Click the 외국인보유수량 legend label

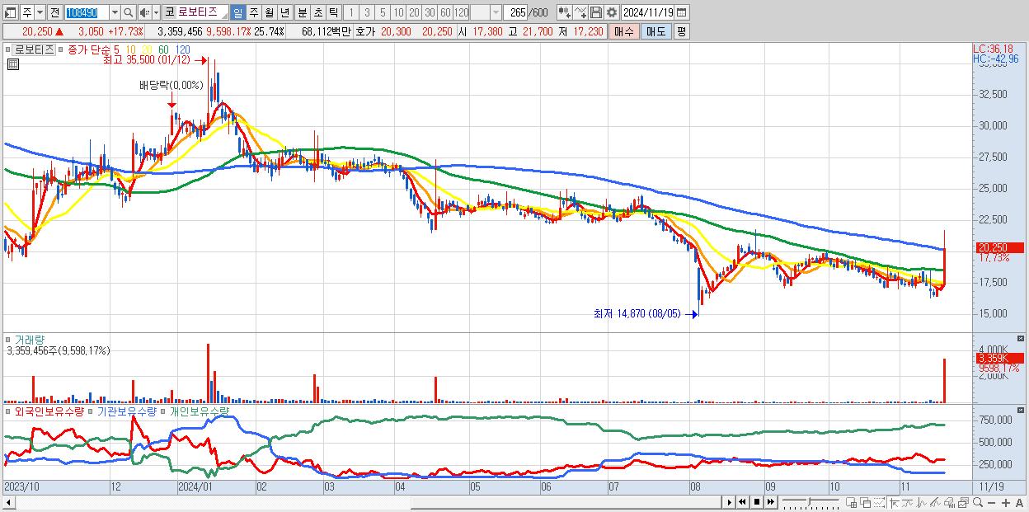49,410
